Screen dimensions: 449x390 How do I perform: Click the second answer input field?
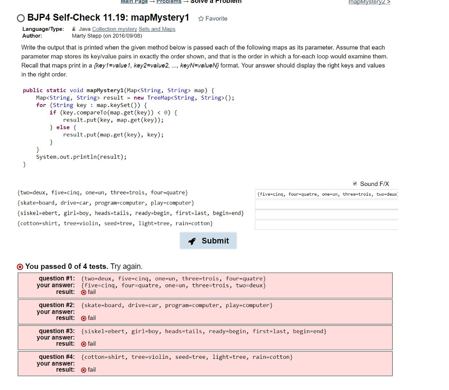click(325, 204)
